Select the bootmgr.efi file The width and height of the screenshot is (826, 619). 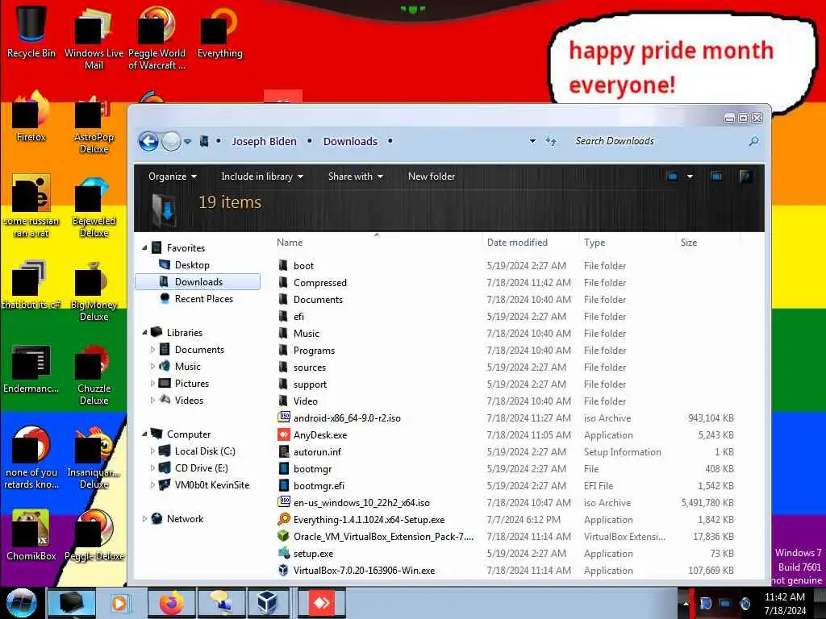coord(319,486)
